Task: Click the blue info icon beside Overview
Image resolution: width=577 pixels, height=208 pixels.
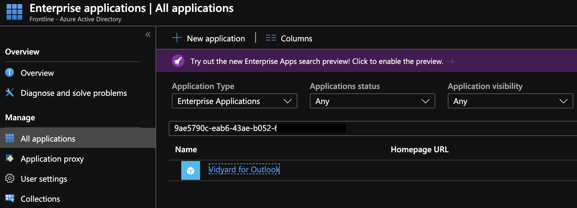Action: (x=10, y=73)
